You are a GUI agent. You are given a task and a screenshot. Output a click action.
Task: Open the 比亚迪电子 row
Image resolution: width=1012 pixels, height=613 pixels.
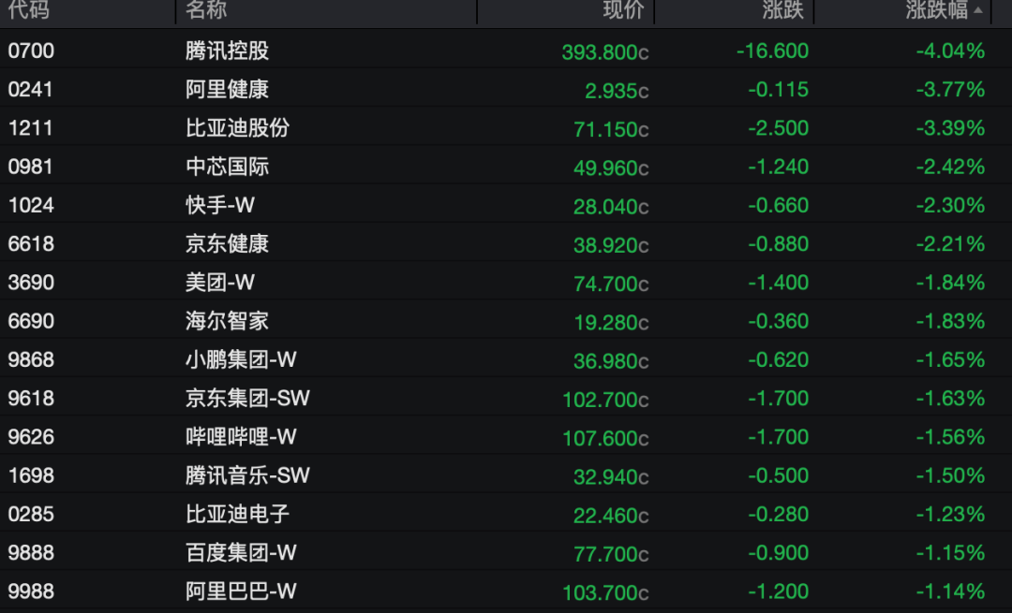click(506, 513)
